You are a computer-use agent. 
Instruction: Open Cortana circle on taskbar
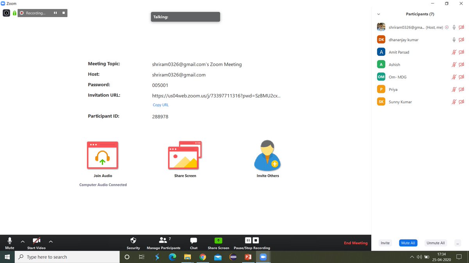(x=127, y=257)
